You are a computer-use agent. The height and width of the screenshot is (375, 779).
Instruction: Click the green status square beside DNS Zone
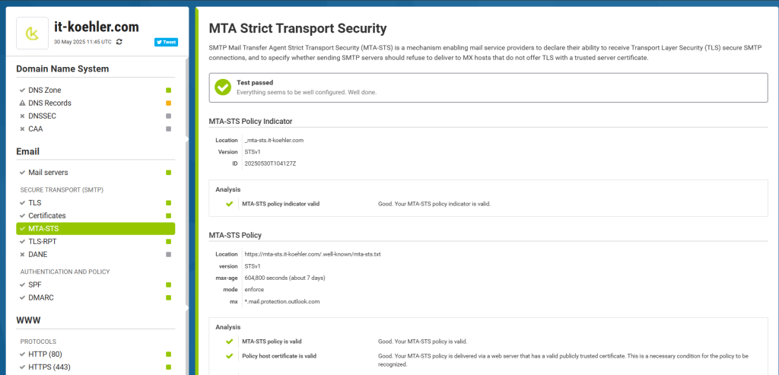(x=168, y=91)
